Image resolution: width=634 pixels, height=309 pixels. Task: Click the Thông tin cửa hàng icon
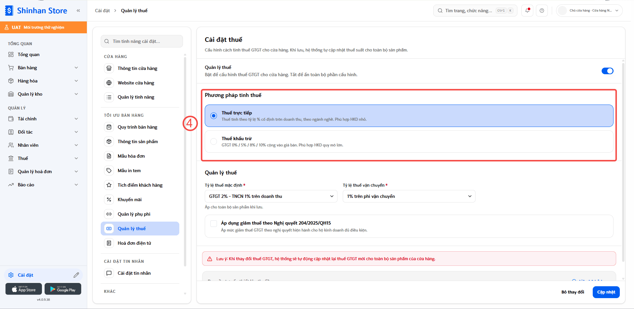point(109,68)
